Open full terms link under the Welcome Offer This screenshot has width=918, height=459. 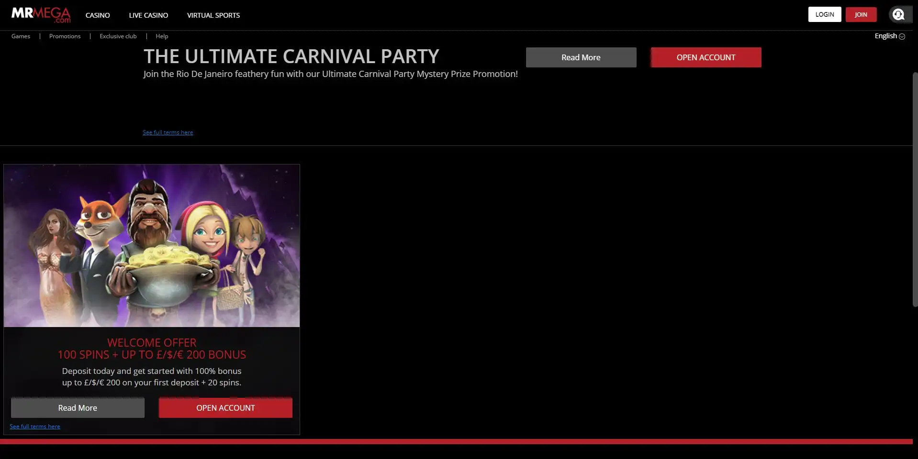click(x=35, y=426)
